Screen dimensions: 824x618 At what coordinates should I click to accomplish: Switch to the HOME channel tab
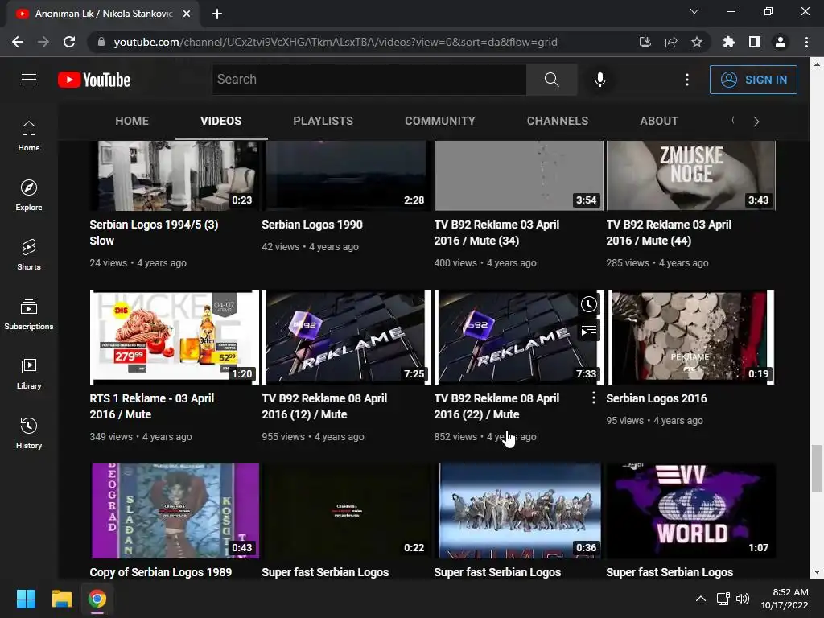[x=132, y=121]
